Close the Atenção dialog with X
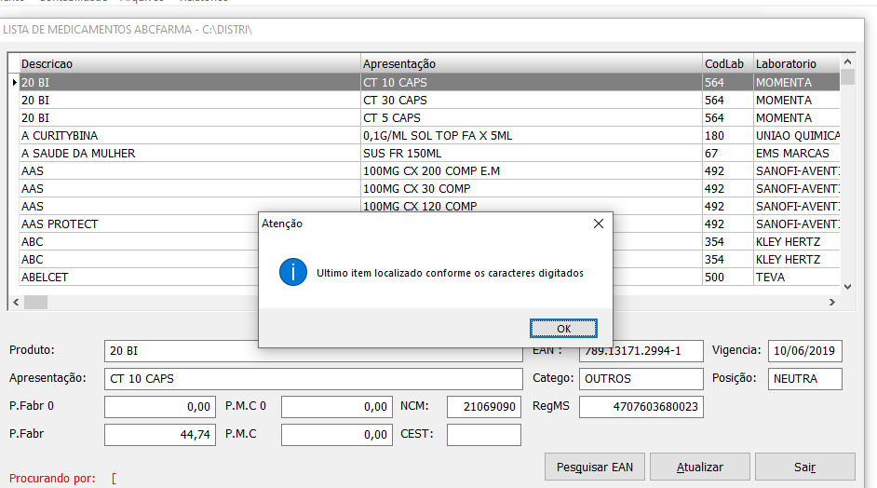Screen dimensions: 877x488 pyautogui.click(x=598, y=224)
